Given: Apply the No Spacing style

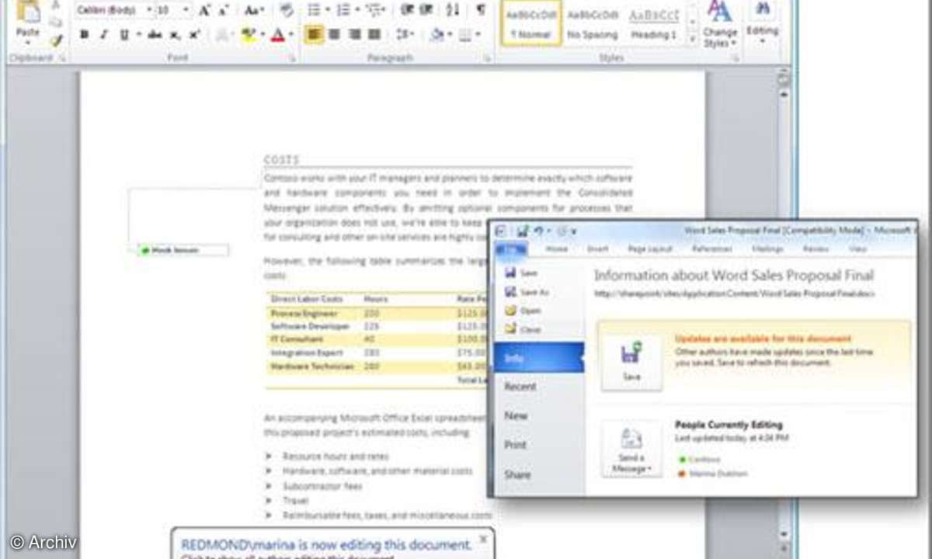Looking at the screenshot, I should (x=593, y=23).
